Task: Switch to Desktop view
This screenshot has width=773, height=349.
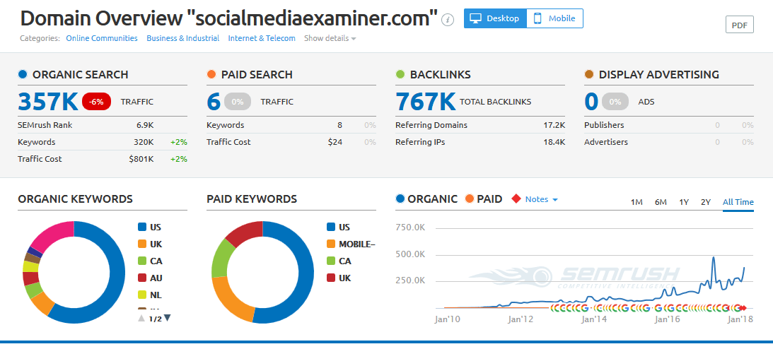Action: pos(495,18)
